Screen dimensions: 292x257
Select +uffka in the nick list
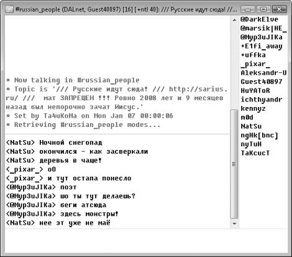(253, 55)
